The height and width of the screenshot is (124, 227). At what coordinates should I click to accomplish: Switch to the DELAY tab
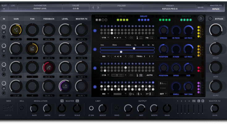[x=144, y=16]
